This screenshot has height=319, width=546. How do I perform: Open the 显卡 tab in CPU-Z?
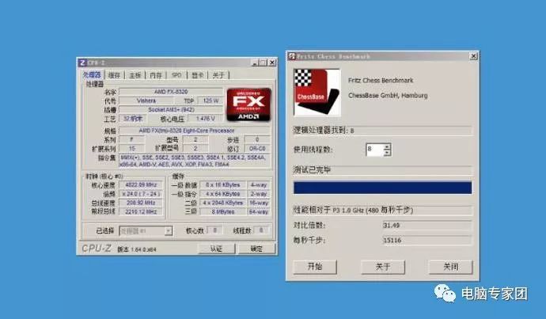198,75
